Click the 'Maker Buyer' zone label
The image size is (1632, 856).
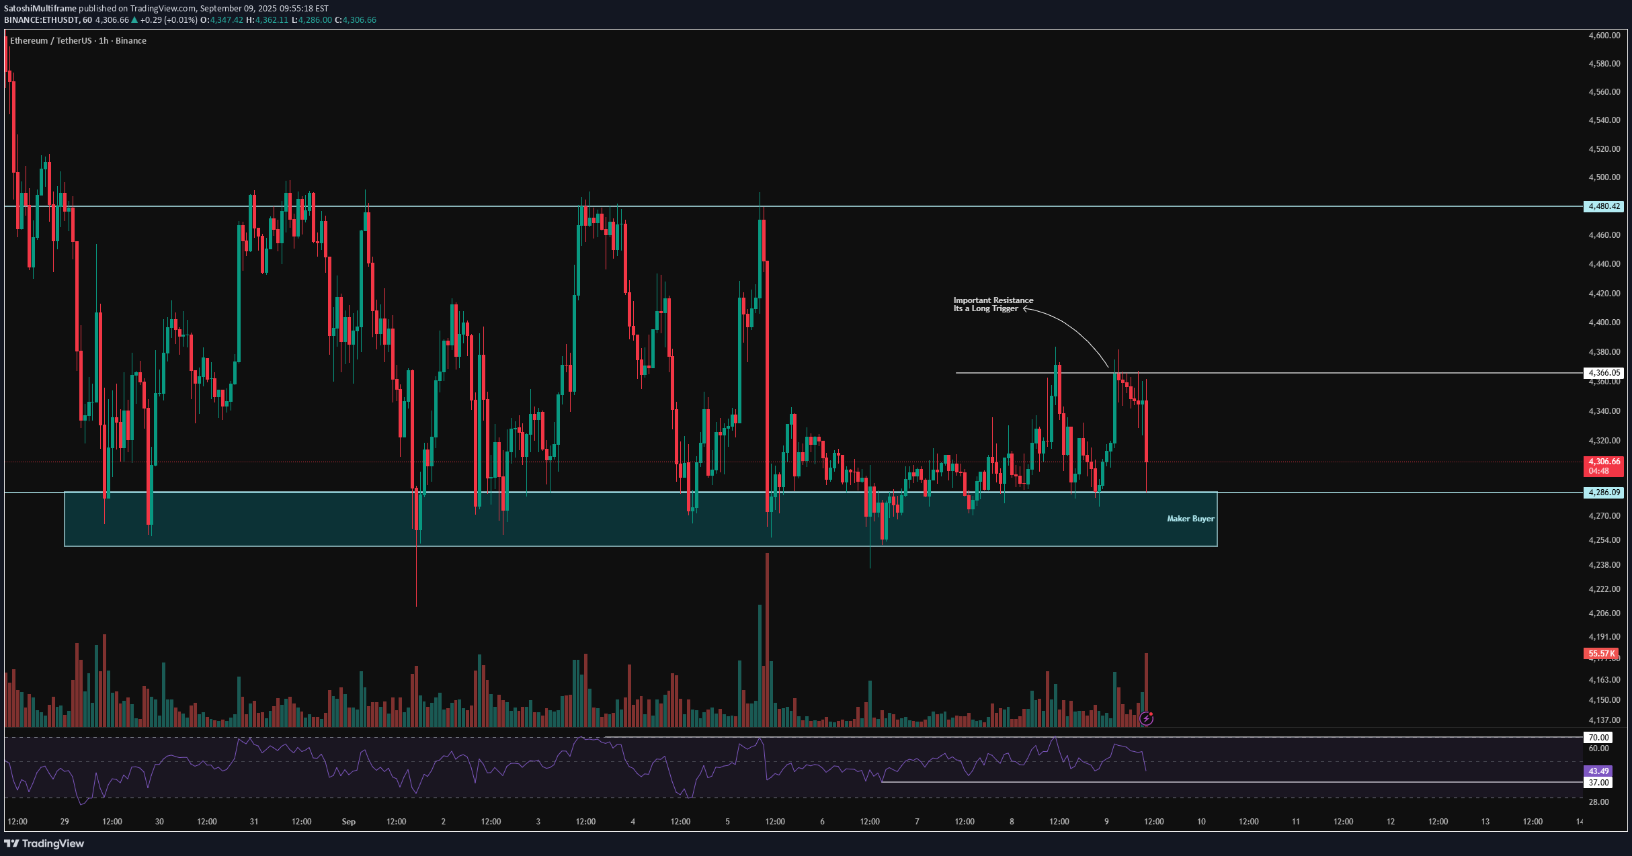1190,519
